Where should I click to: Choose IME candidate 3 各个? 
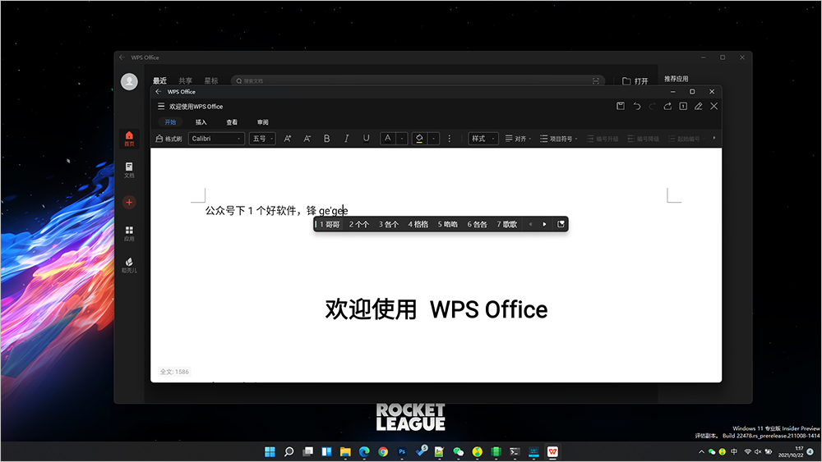point(389,225)
